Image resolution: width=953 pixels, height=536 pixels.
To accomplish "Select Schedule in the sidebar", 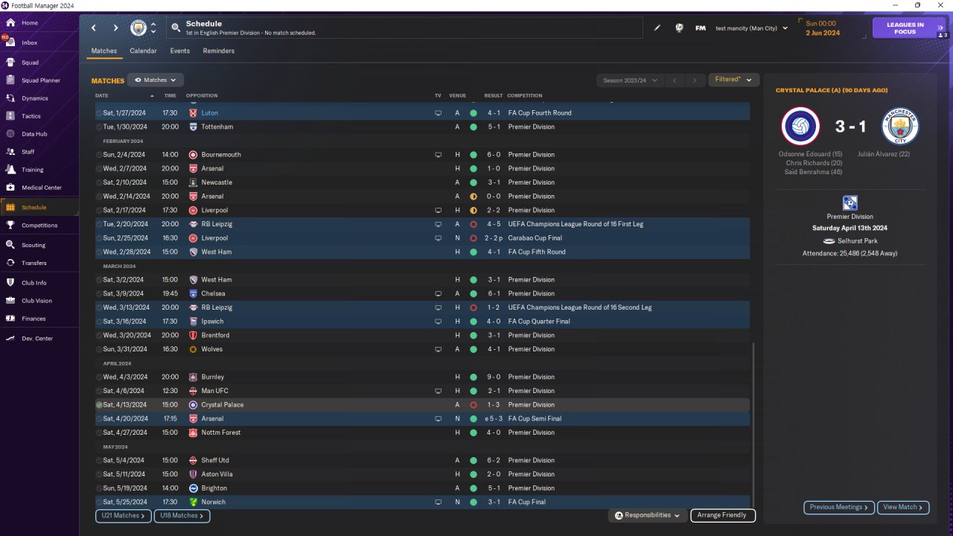I will point(34,208).
